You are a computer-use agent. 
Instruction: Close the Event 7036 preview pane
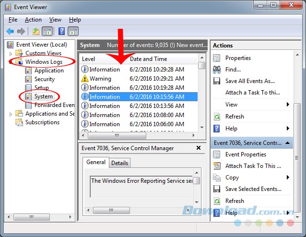point(199,148)
